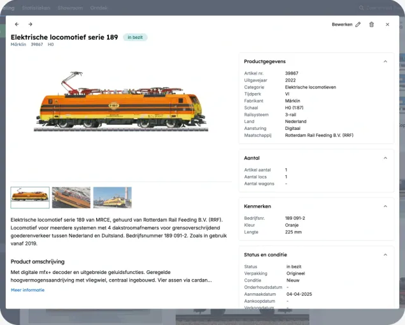Collapse the Status en conditie section
The height and width of the screenshot is (325, 405).
385,255
